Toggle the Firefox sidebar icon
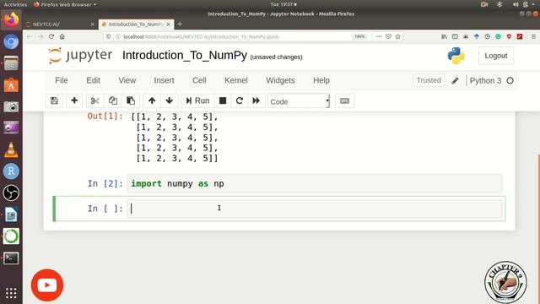Image resolution: width=540 pixels, height=304 pixels. pos(455,36)
